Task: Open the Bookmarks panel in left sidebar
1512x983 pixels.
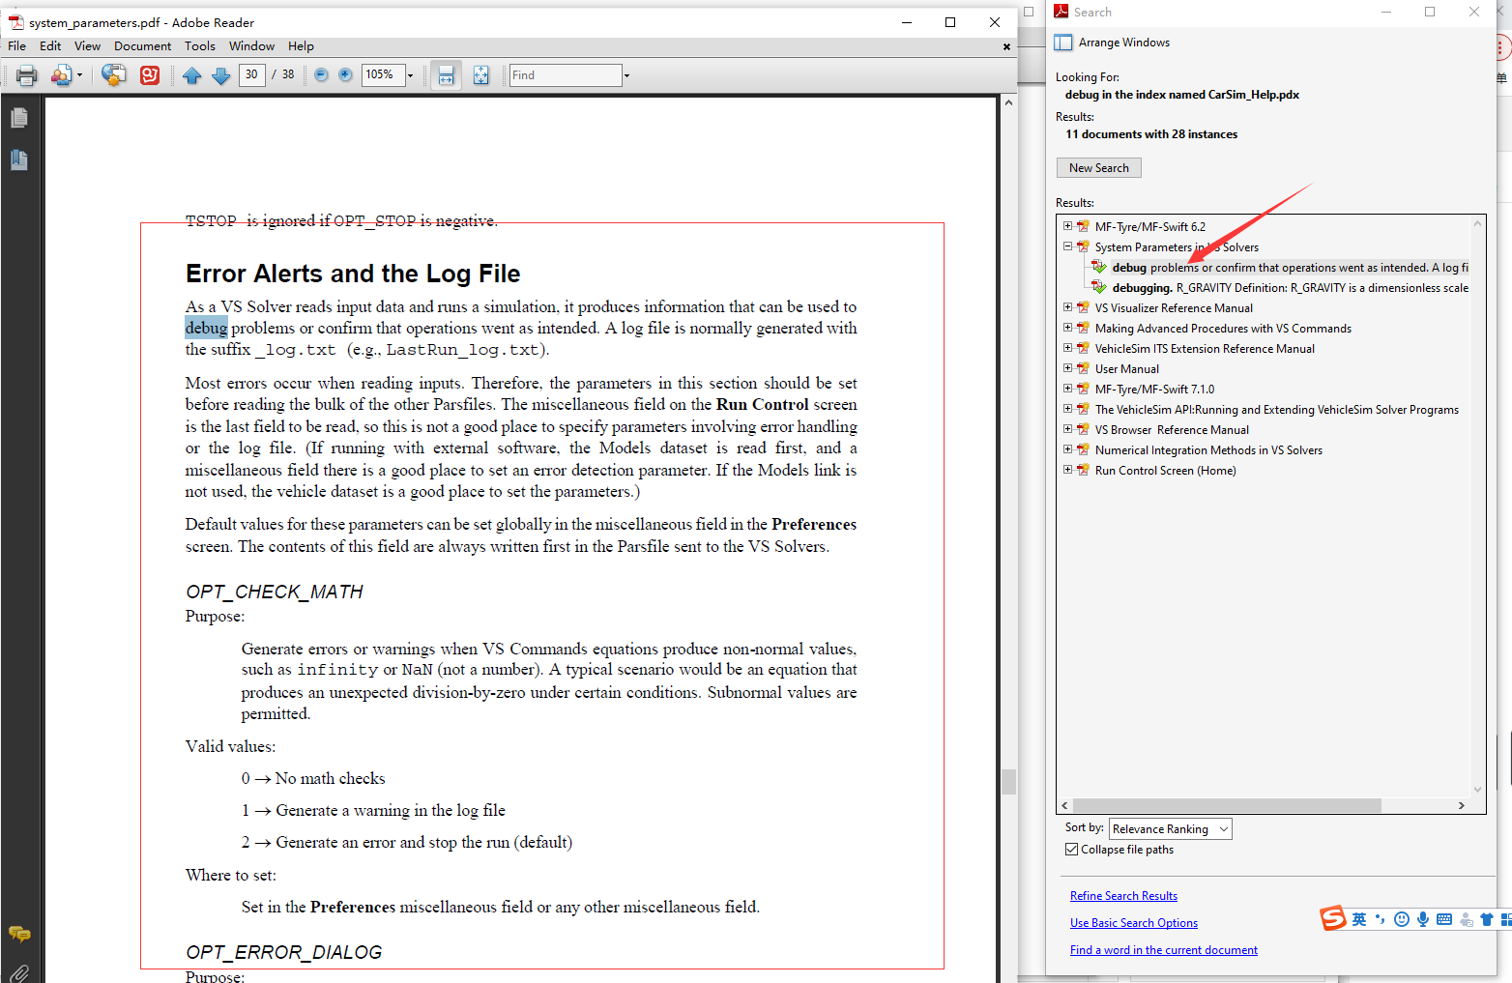Action: click(19, 160)
